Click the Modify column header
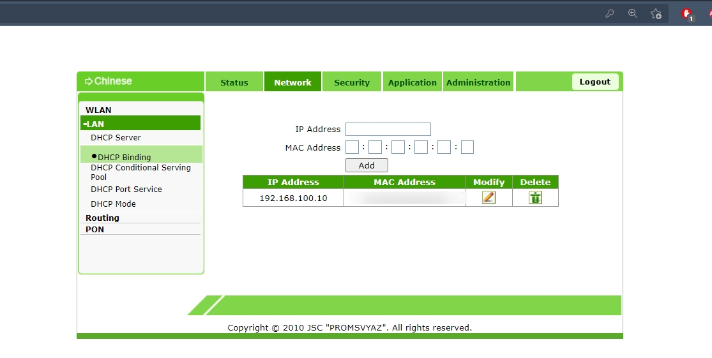 [x=489, y=182]
